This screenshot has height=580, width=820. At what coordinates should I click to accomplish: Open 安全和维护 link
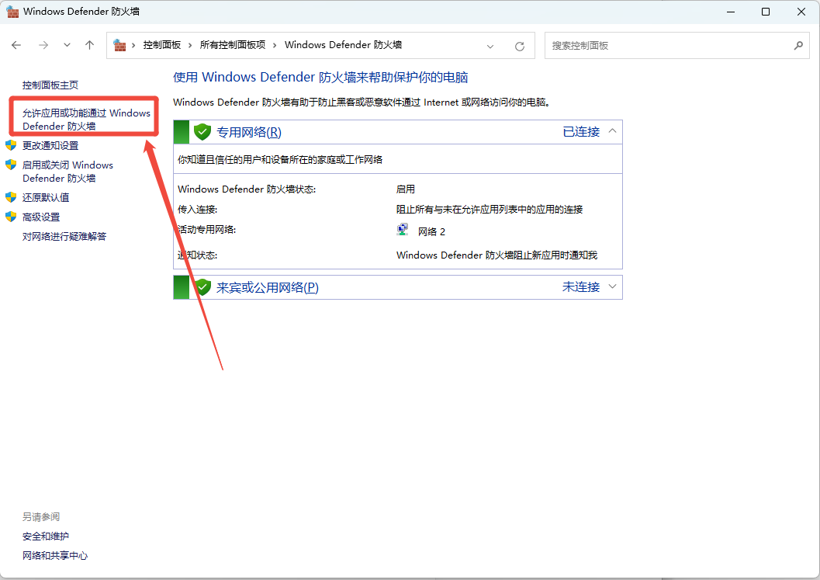click(46, 536)
